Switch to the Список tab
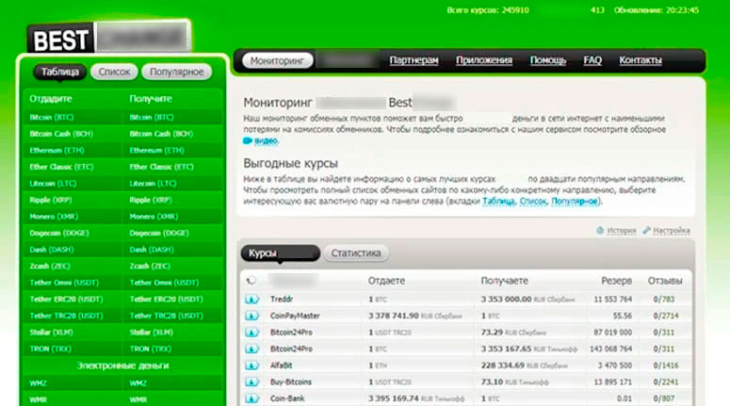Screen dimensions: 730x406 click(114, 72)
